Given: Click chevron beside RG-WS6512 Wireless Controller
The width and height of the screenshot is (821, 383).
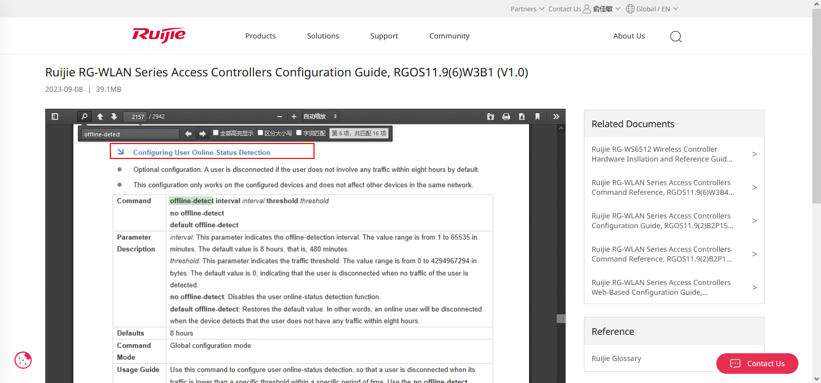Looking at the screenshot, I should point(754,154).
